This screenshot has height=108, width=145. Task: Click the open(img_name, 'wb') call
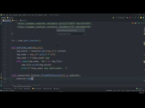tap(34, 61)
